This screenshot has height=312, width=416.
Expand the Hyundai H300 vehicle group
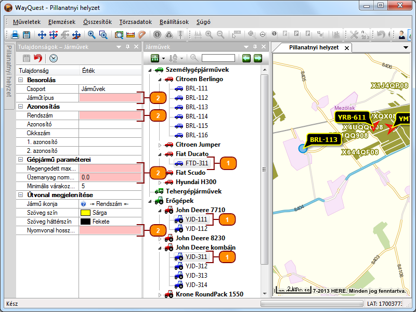[160, 182]
